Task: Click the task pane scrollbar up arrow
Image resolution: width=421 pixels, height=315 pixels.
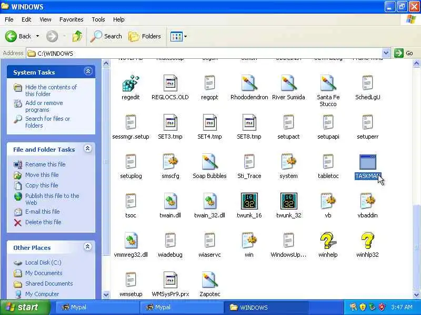Action: [106, 64]
